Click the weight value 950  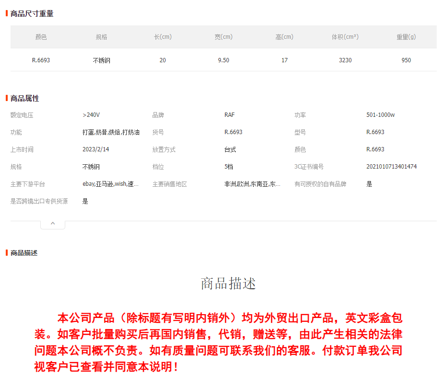pos(406,60)
